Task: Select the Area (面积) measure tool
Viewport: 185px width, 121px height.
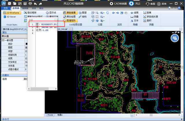Action: pyautogui.click(x=147, y=21)
